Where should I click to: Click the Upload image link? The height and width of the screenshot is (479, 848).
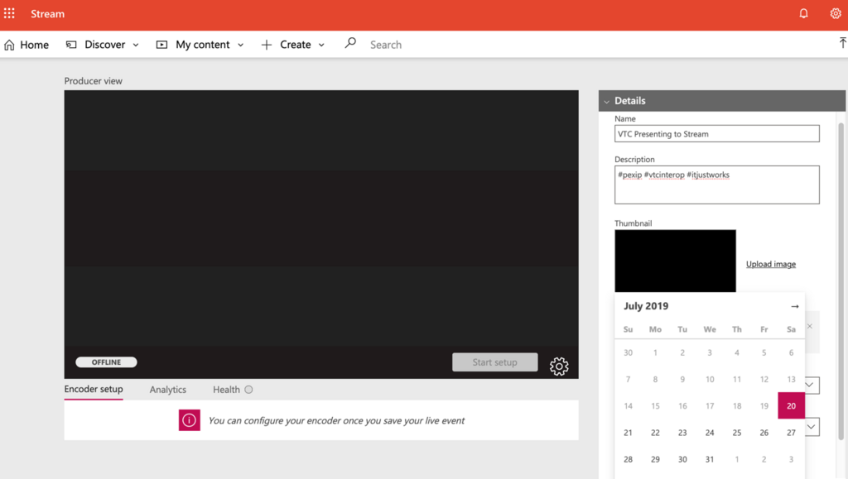(771, 264)
